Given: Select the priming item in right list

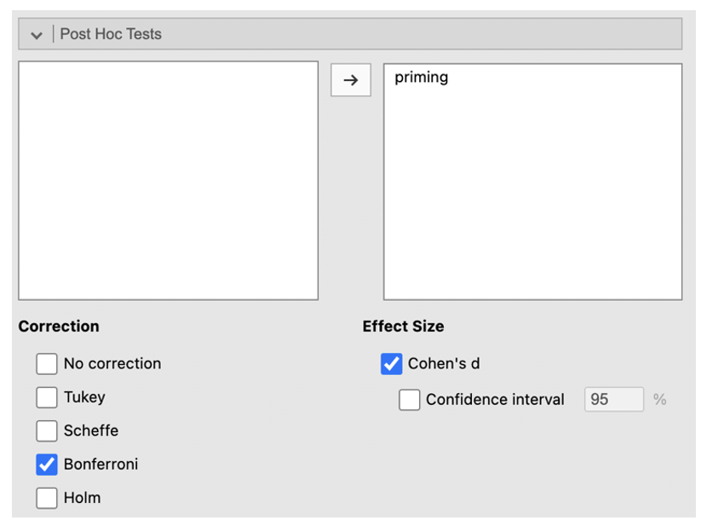Looking at the screenshot, I should tap(421, 78).
